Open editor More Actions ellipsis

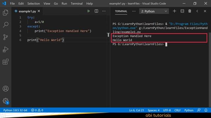click(104, 11)
